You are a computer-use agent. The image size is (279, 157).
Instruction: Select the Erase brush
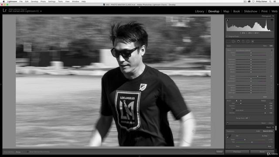[263, 101]
